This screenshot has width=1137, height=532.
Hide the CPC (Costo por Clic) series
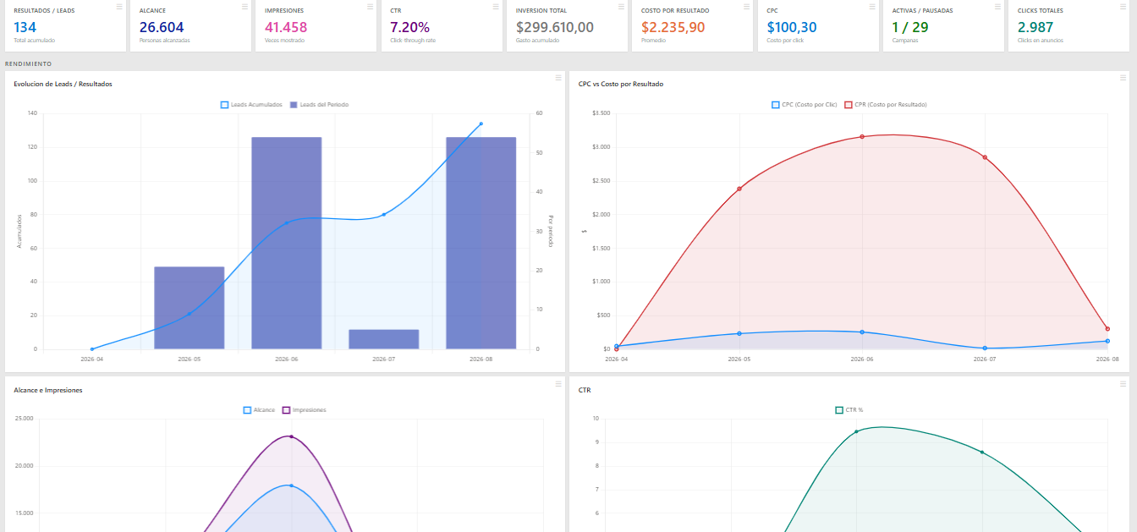tap(805, 105)
